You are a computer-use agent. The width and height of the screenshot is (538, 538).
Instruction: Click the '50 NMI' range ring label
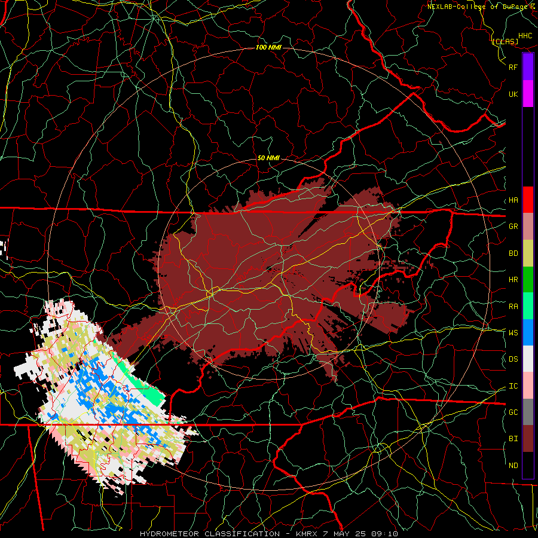tap(268, 158)
